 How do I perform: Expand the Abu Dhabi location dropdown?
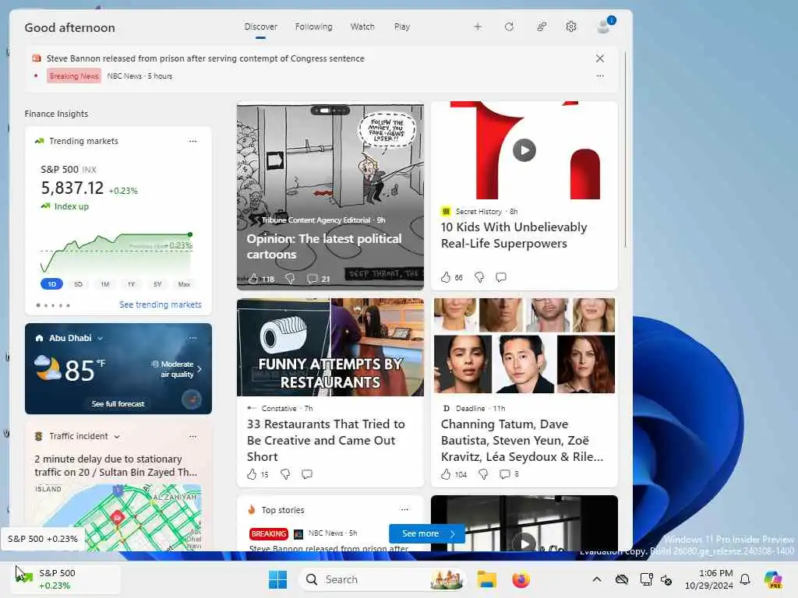(101, 338)
